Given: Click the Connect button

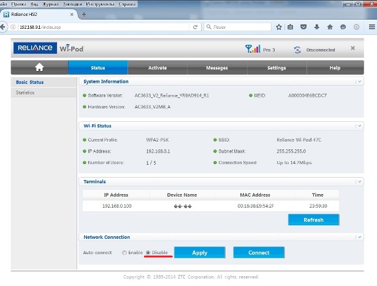Looking at the screenshot, I should coord(259,252).
